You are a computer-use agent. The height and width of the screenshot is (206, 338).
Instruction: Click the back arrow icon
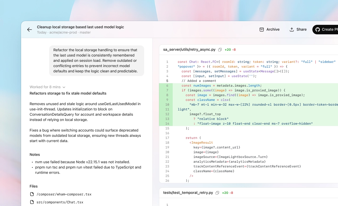30,30
